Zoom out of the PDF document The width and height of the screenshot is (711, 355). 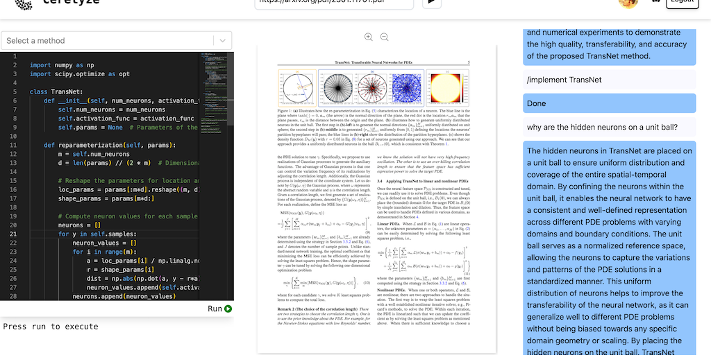click(384, 37)
